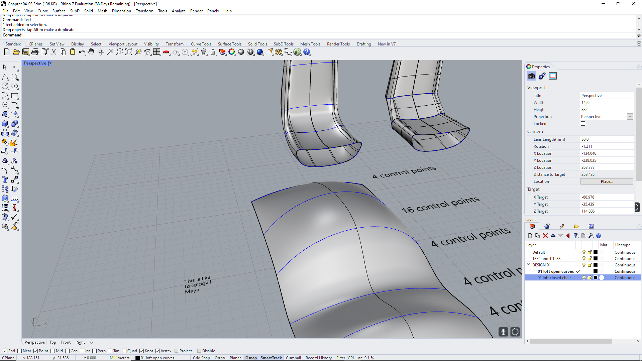Collapse the DESIGN 01 layer group

(529, 265)
